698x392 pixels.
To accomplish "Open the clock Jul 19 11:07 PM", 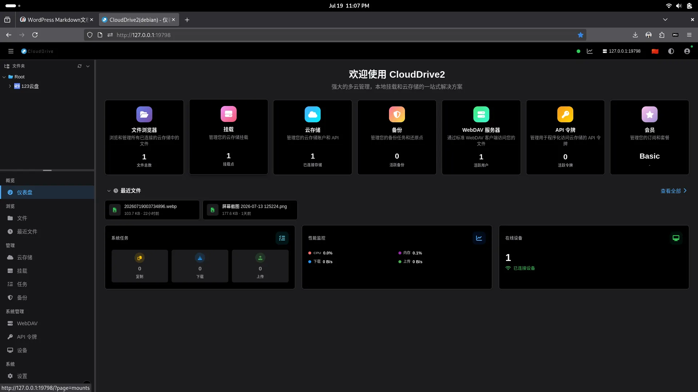I will tap(349, 6).
